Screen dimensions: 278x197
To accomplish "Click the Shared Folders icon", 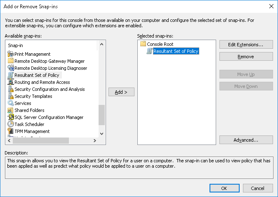I will pyautogui.click(x=11, y=110).
